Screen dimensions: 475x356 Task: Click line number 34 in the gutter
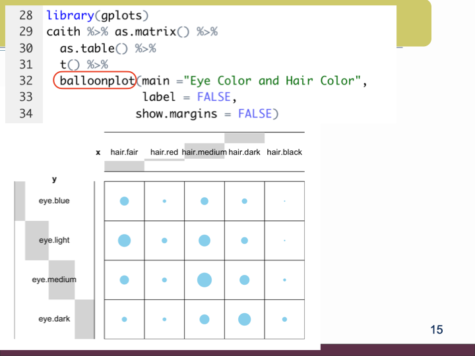pos(26,114)
